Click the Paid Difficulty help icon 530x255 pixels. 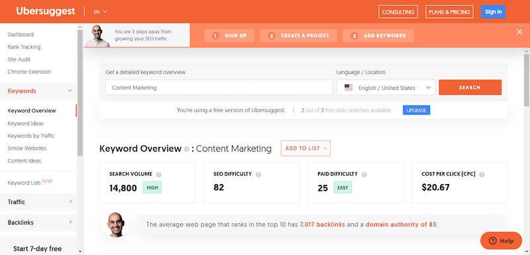[364, 175]
